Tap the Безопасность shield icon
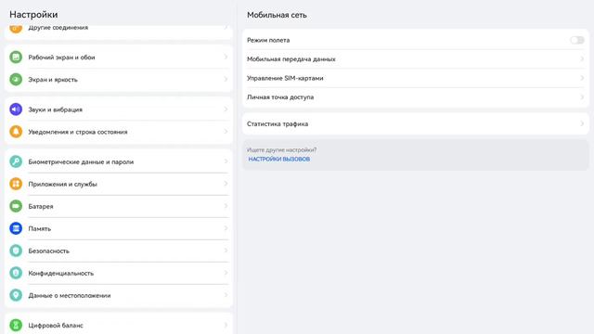The width and height of the screenshot is (594, 334). pyautogui.click(x=16, y=250)
